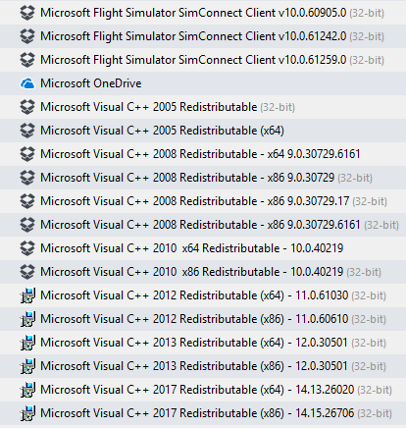Image resolution: width=406 pixels, height=428 pixels.
Task: Pick Visual C++ 2013 Redistributable (x86) 12.0.30501
Action: [x=203, y=366]
